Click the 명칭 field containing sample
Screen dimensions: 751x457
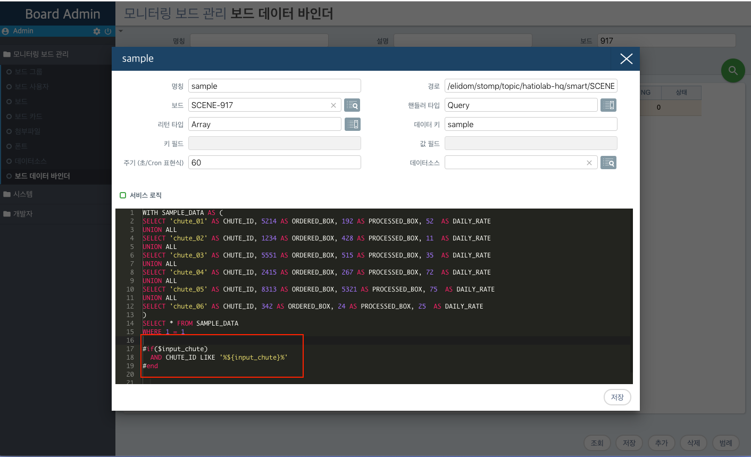[274, 86]
